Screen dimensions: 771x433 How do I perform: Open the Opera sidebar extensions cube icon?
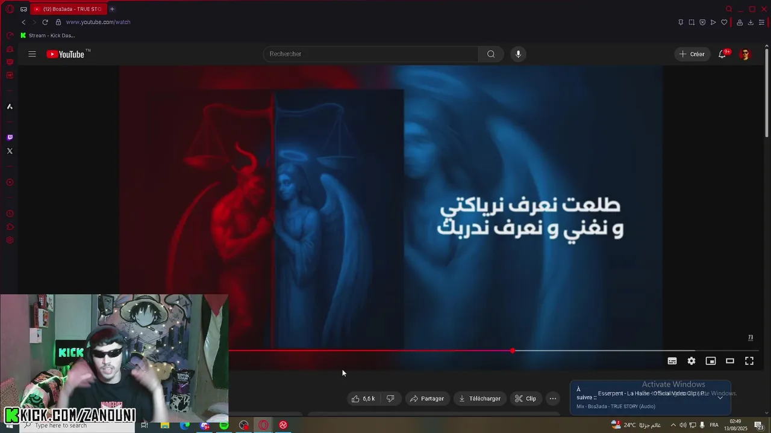[x=10, y=227]
